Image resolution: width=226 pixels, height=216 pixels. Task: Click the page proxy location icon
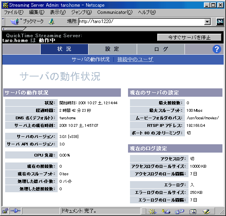(51, 22)
